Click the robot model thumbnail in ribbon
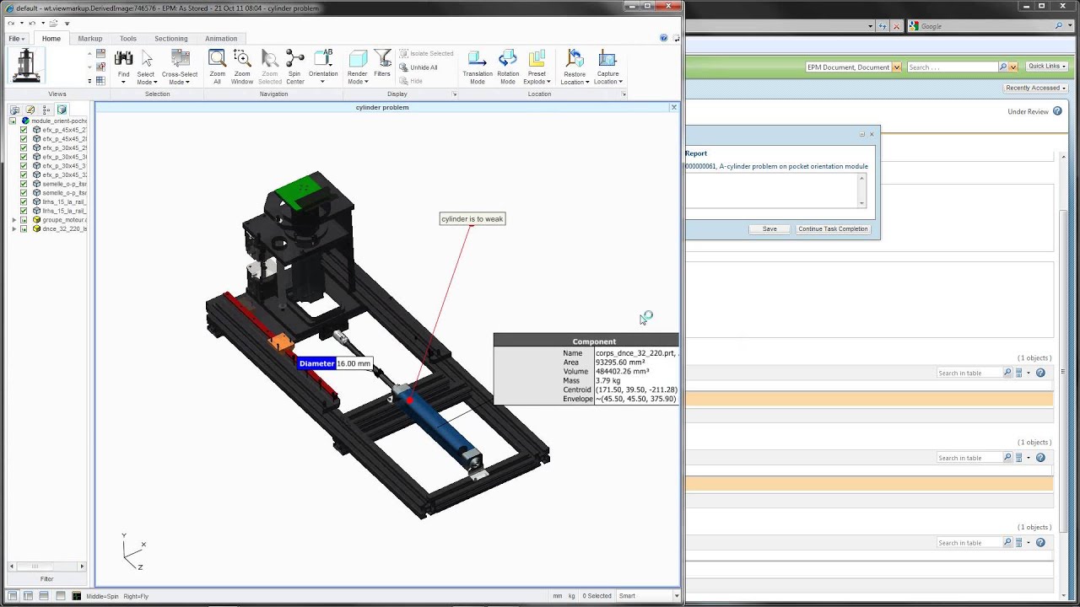1080x607 pixels. pyautogui.click(x=26, y=66)
